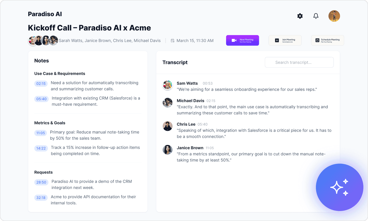Click the video camera icon on New Meeting
368x221 pixels.
234,40
